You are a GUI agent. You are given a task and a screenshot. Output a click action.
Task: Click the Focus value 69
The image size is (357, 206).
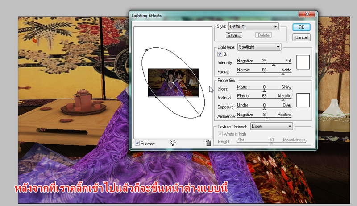(264, 70)
